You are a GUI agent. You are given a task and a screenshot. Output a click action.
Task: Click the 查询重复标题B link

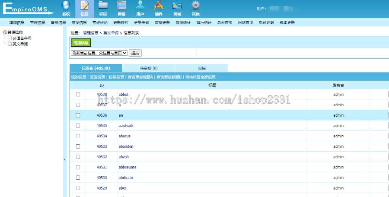point(169,77)
